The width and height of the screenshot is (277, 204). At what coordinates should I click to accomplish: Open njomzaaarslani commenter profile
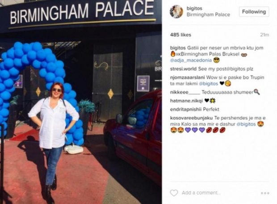(x=188, y=78)
